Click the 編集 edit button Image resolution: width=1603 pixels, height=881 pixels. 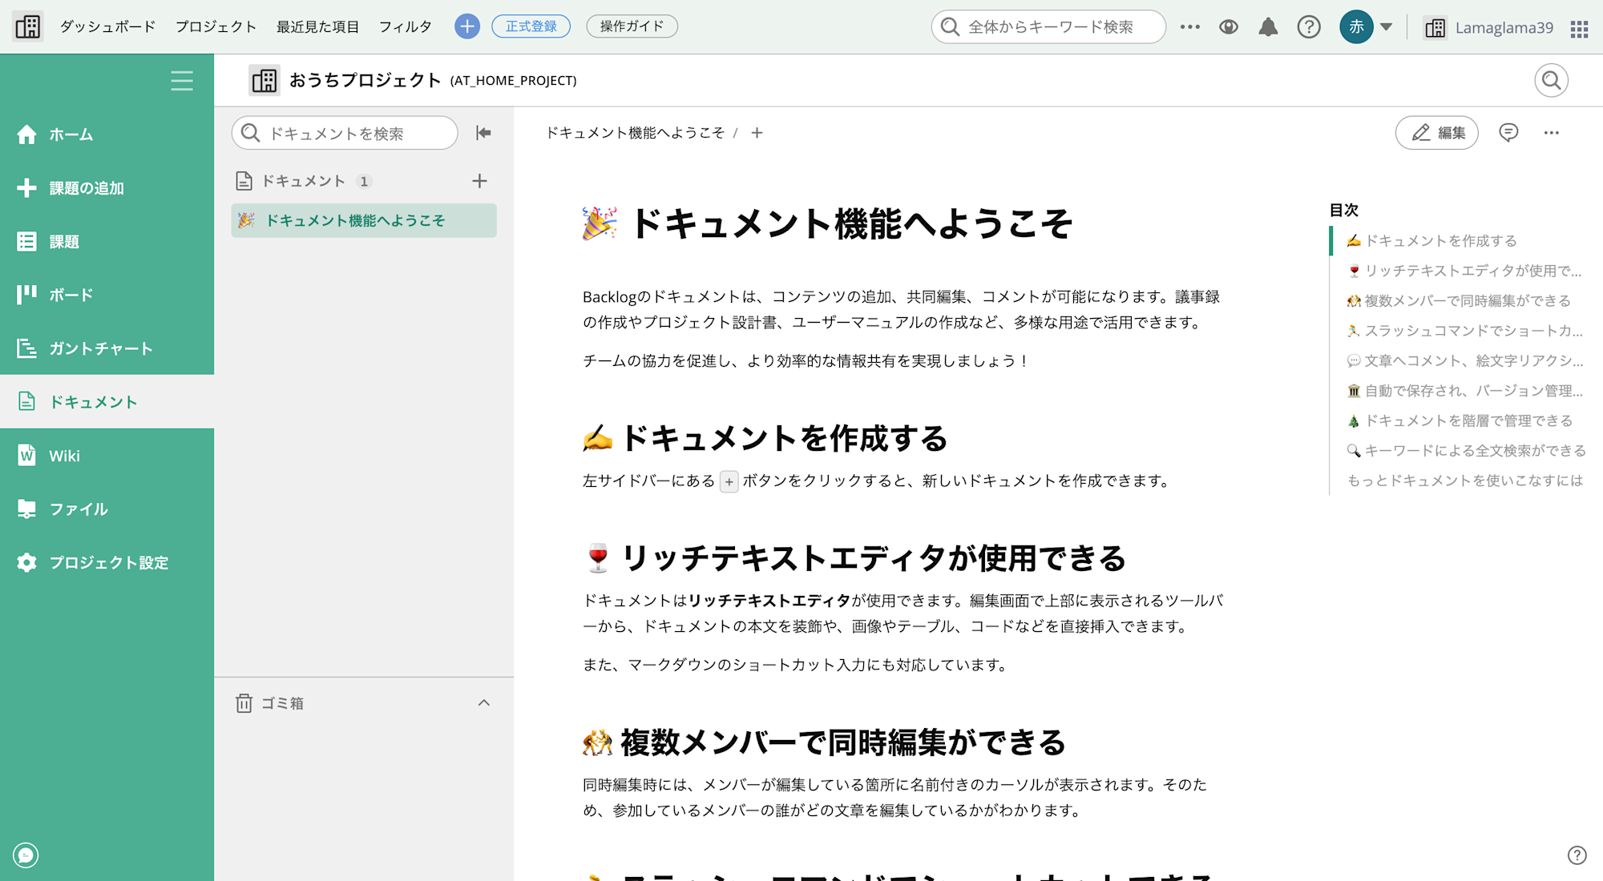pyautogui.click(x=1436, y=132)
